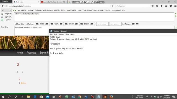
Task: Open the Windows Start menu
Action: [3, 97]
